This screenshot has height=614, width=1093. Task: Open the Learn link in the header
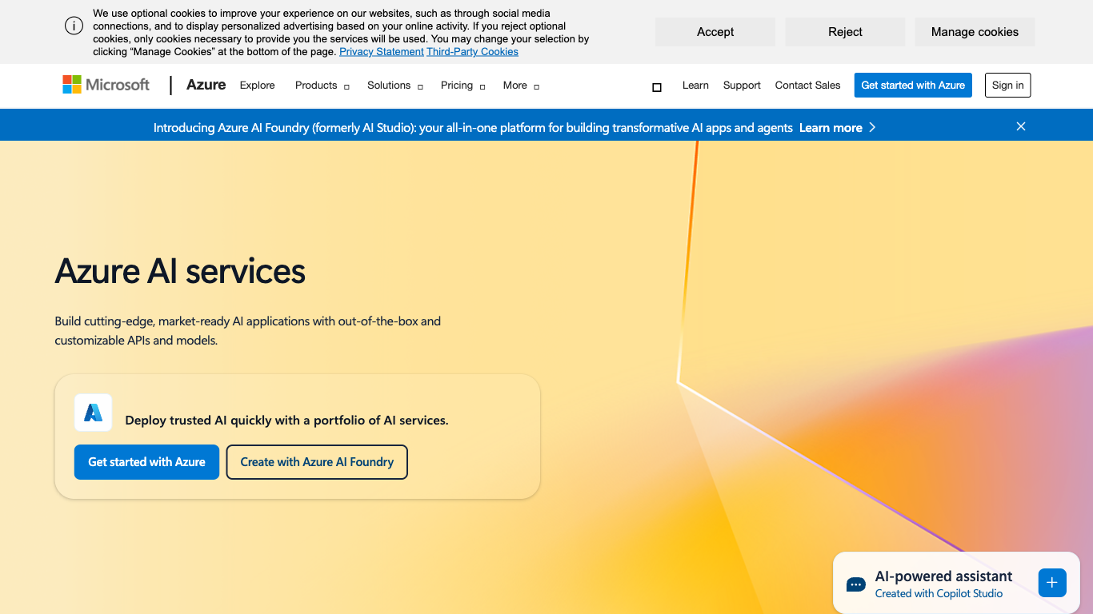pyautogui.click(x=695, y=86)
